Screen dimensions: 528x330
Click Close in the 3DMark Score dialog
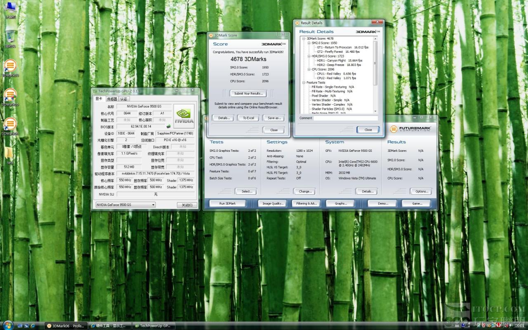tap(274, 130)
